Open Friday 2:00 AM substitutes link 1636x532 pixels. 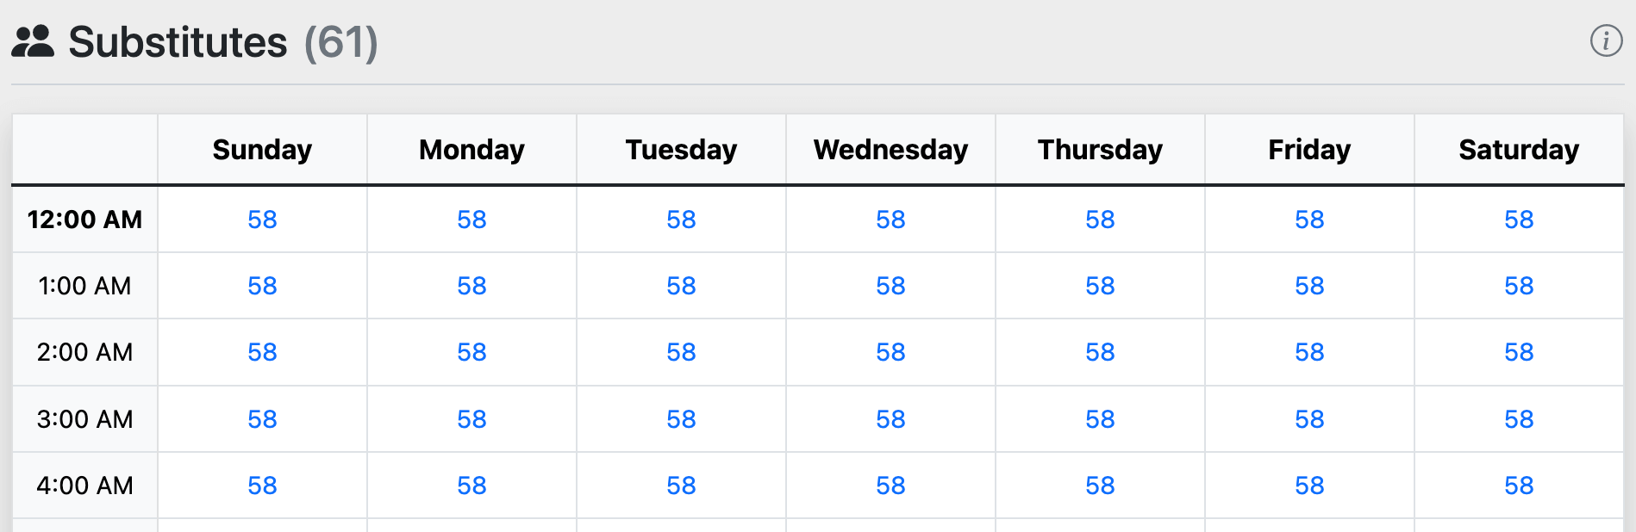click(x=1309, y=352)
